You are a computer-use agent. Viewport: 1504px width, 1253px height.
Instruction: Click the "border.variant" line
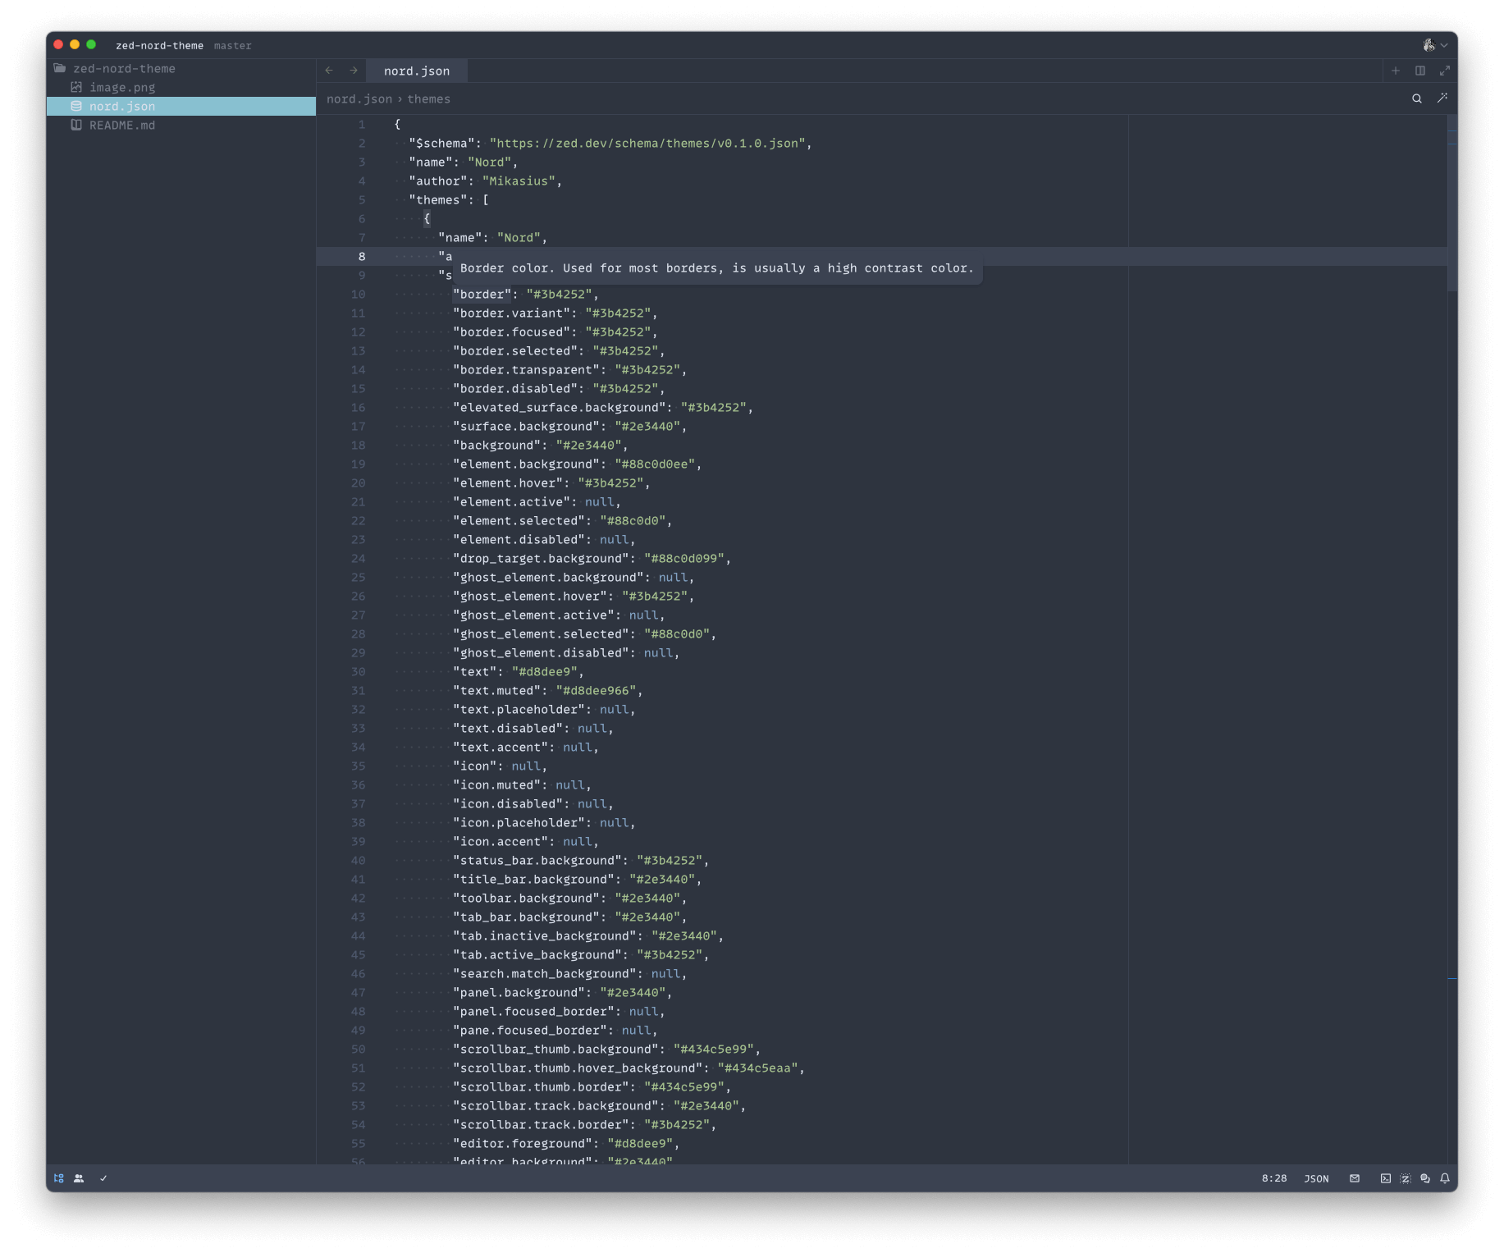(555, 313)
